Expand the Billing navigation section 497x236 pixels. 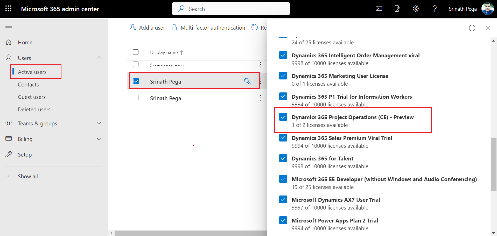click(99, 139)
